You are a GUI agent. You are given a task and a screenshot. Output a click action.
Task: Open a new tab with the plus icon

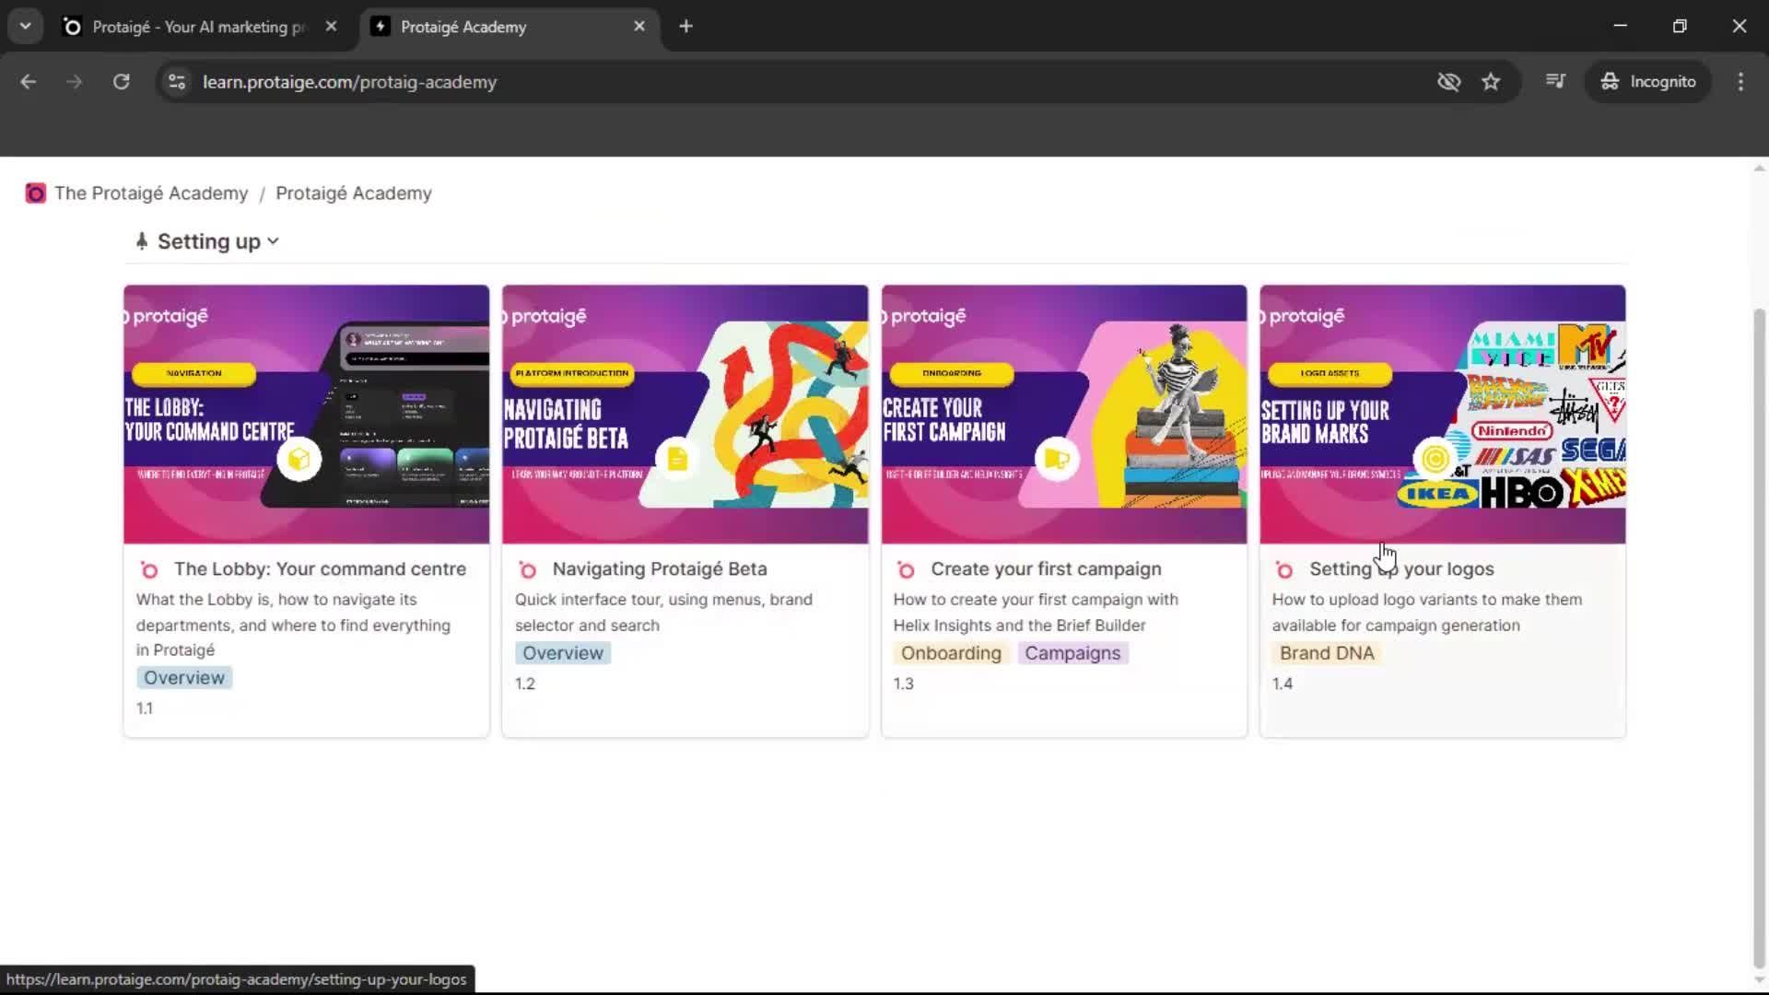pyautogui.click(x=686, y=26)
